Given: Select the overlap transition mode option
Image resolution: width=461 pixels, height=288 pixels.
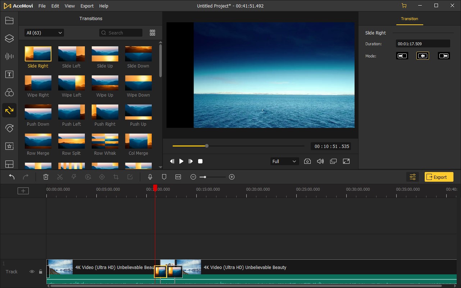Looking at the screenshot, I should tap(423, 56).
